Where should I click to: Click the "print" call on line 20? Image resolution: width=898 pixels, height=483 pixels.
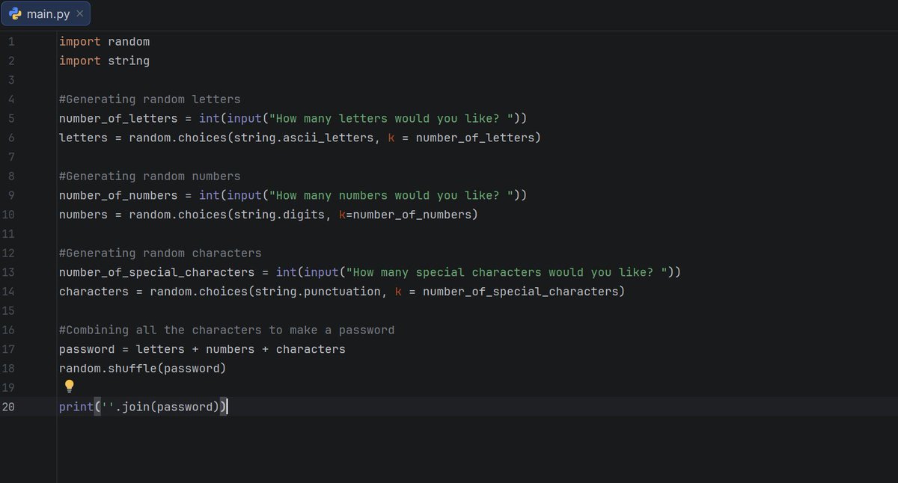tap(76, 407)
